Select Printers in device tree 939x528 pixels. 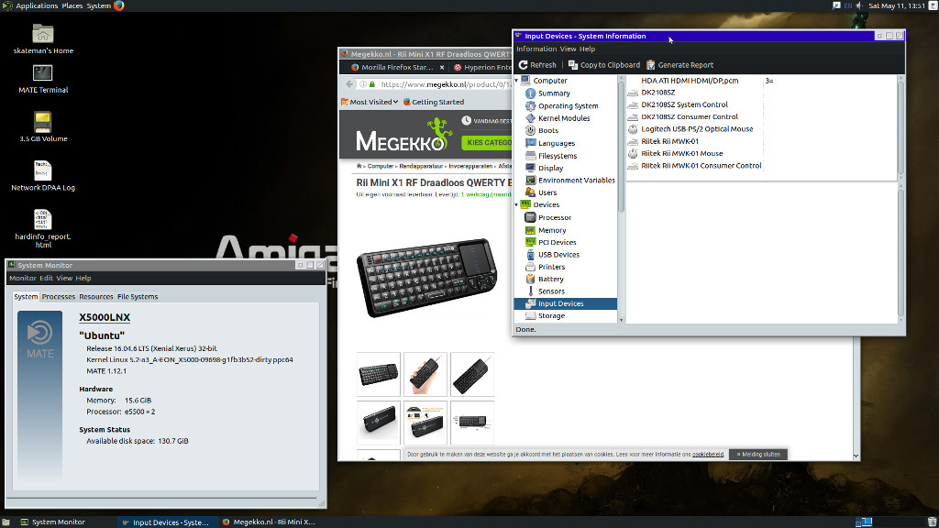551,267
